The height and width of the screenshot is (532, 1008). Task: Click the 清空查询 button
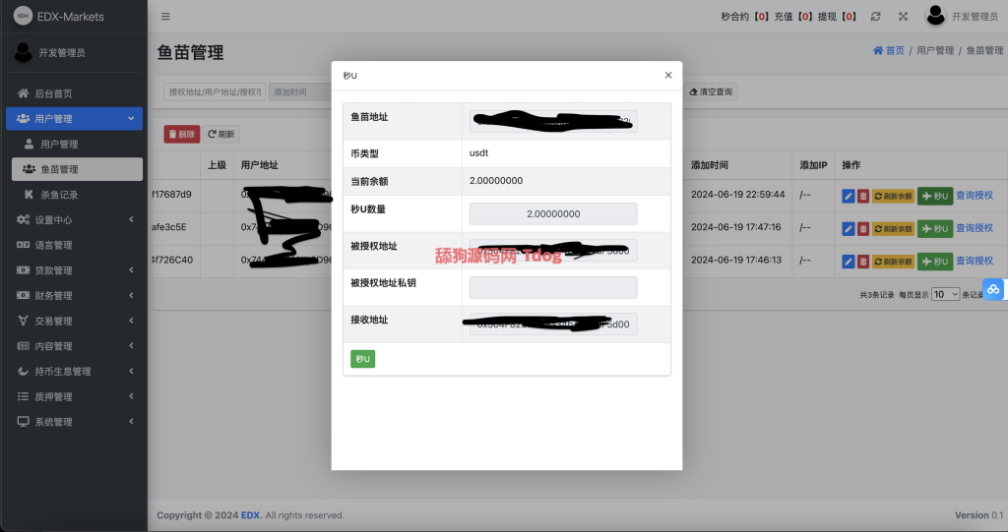click(x=713, y=91)
